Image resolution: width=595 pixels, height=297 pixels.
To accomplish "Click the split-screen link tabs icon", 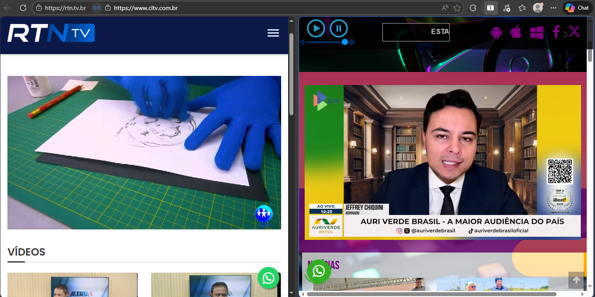I will [x=97, y=8].
